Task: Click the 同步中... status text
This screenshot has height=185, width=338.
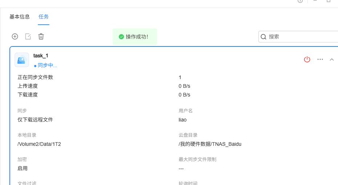Action: click(x=47, y=65)
